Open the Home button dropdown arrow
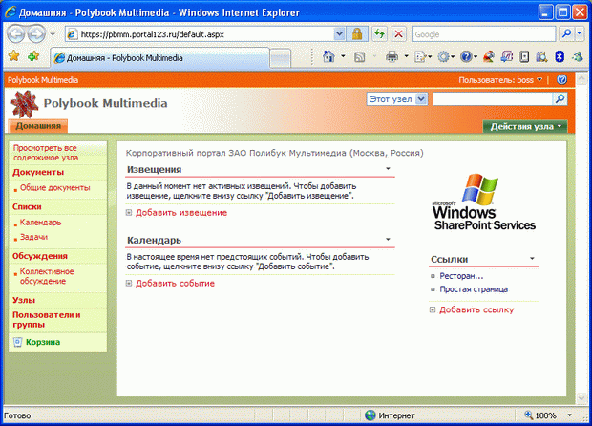Viewport: 592px width, 426px height. 343,56
